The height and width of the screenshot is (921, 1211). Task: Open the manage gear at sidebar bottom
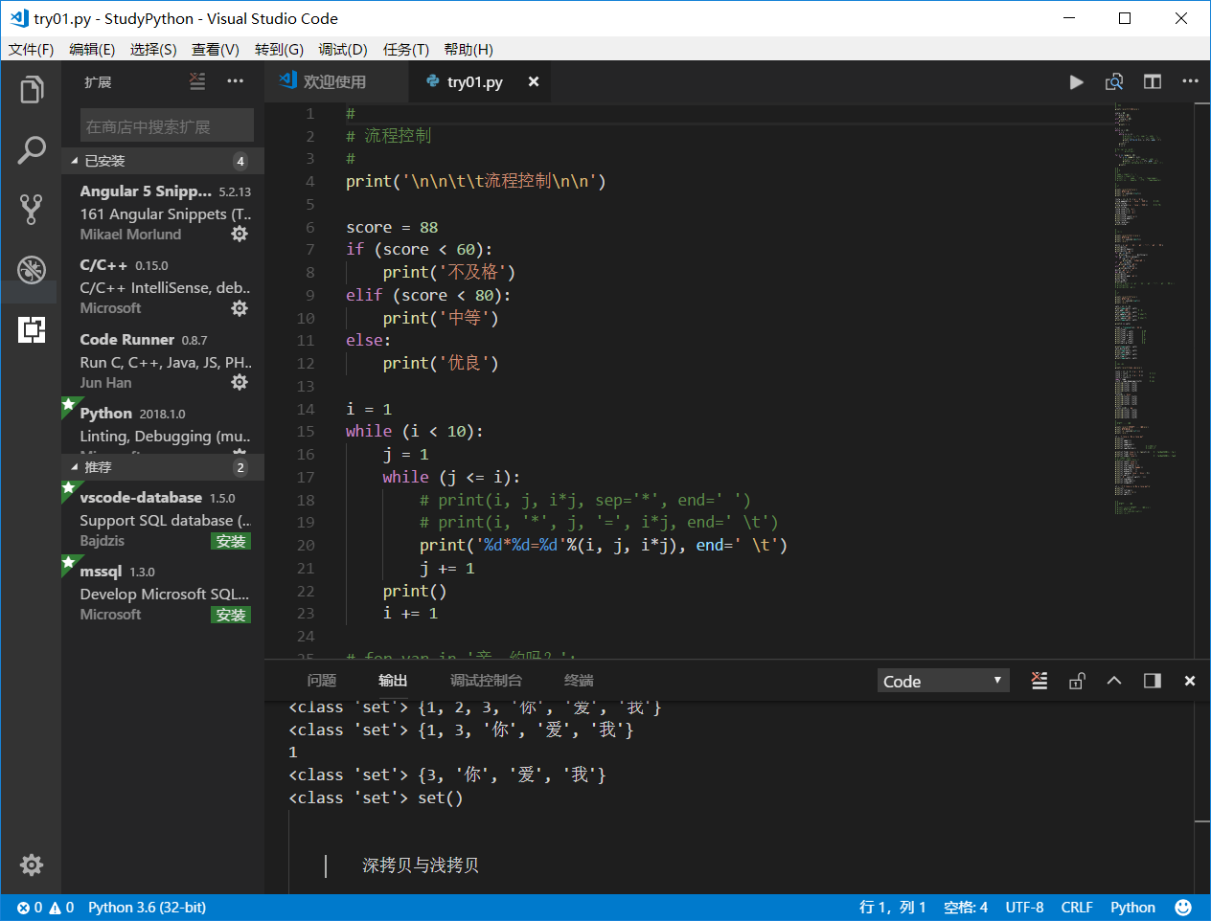[x=32, y=865]
